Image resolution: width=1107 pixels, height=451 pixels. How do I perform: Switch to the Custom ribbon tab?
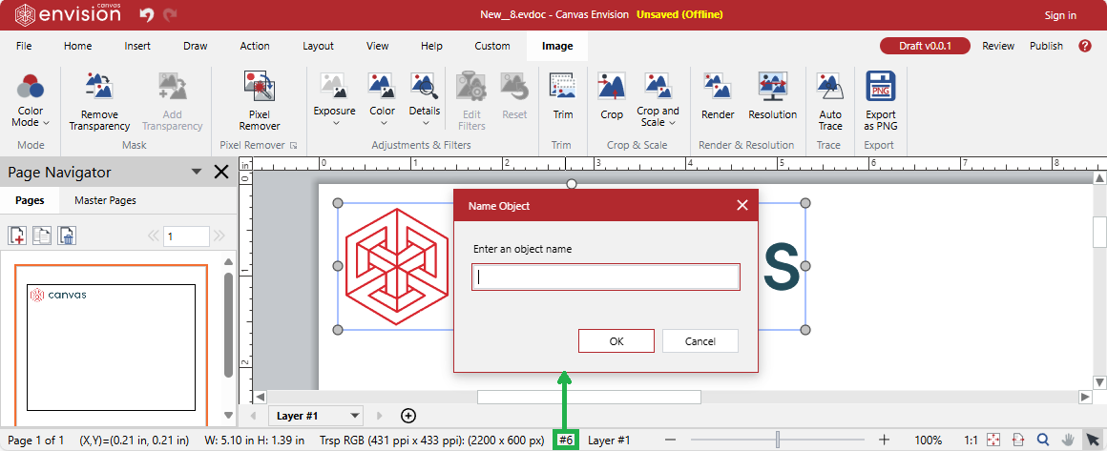(x=492, y=46)
